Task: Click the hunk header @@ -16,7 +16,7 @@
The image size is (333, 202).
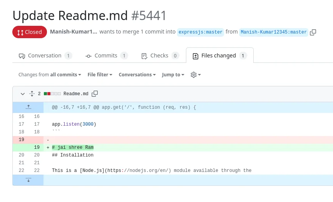Action: coord(124,108)
